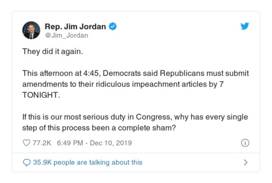The width and height of the screenshot is (272, 183).
Task: Click the Dec 10, 2019 date text
Action: pos(111,143)
